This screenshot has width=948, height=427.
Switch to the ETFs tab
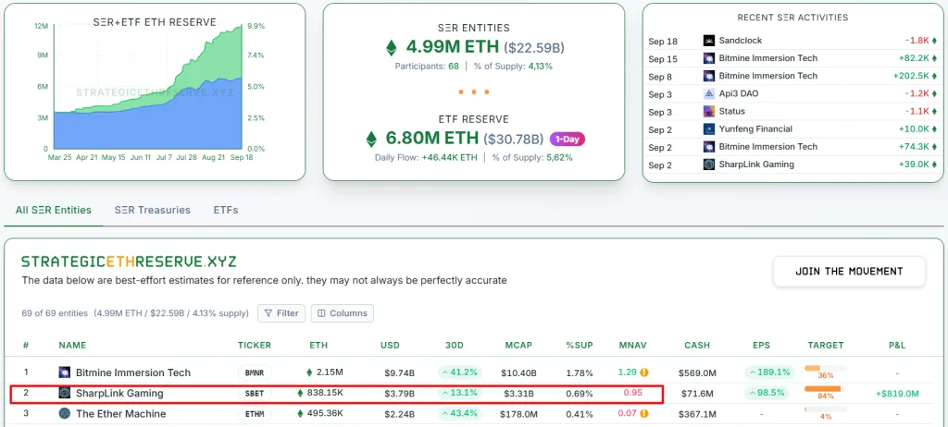226,210
